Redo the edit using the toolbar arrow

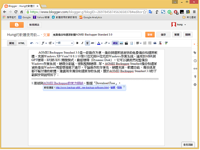pyautogui.click(x=37, y=43)
